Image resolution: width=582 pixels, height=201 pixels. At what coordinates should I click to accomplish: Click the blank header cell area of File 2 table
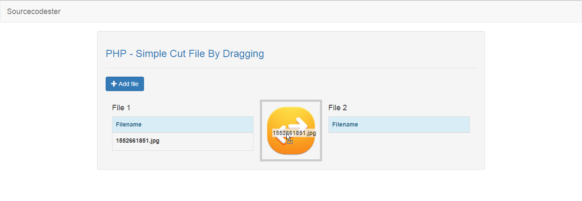click(418, 124)
